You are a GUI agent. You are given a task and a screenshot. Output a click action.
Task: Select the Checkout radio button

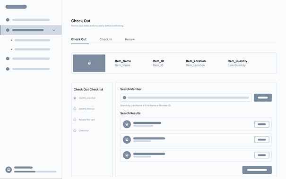(75, 130)
